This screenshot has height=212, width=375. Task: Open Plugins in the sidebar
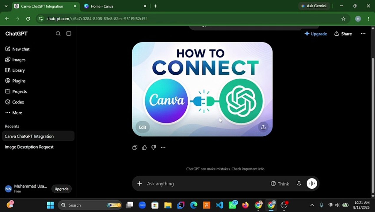click(x=15, y=81)
